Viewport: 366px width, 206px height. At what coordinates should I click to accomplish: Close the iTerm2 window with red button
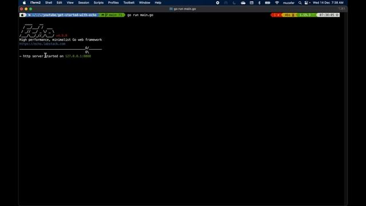tap(22, 9)
